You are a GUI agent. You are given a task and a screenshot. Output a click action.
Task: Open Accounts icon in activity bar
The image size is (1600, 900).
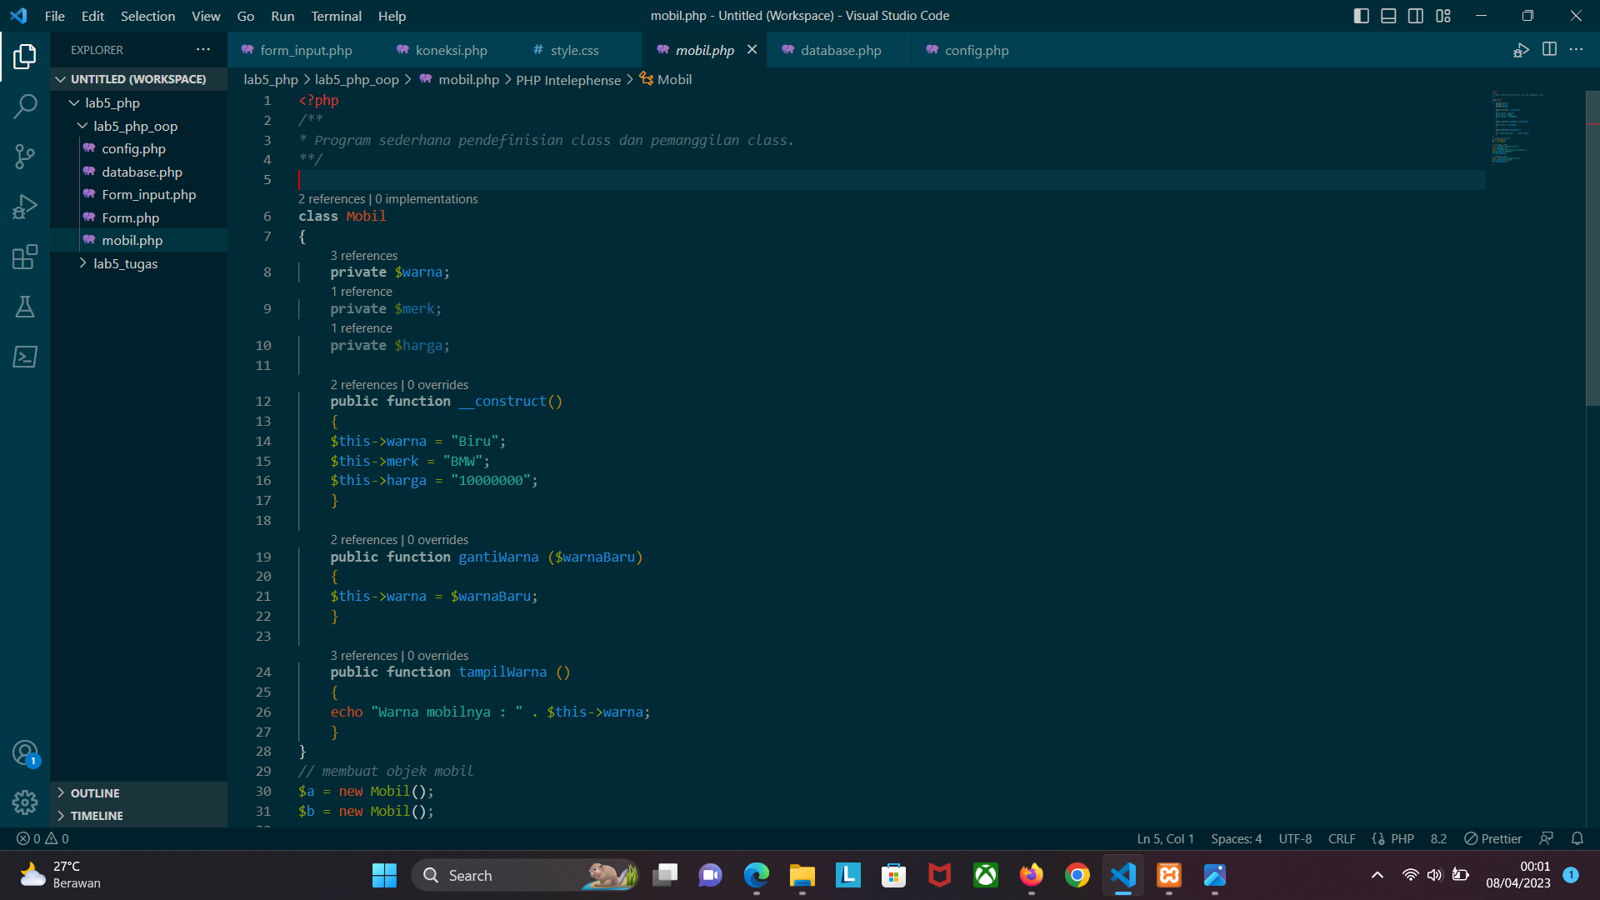(25, 751)
